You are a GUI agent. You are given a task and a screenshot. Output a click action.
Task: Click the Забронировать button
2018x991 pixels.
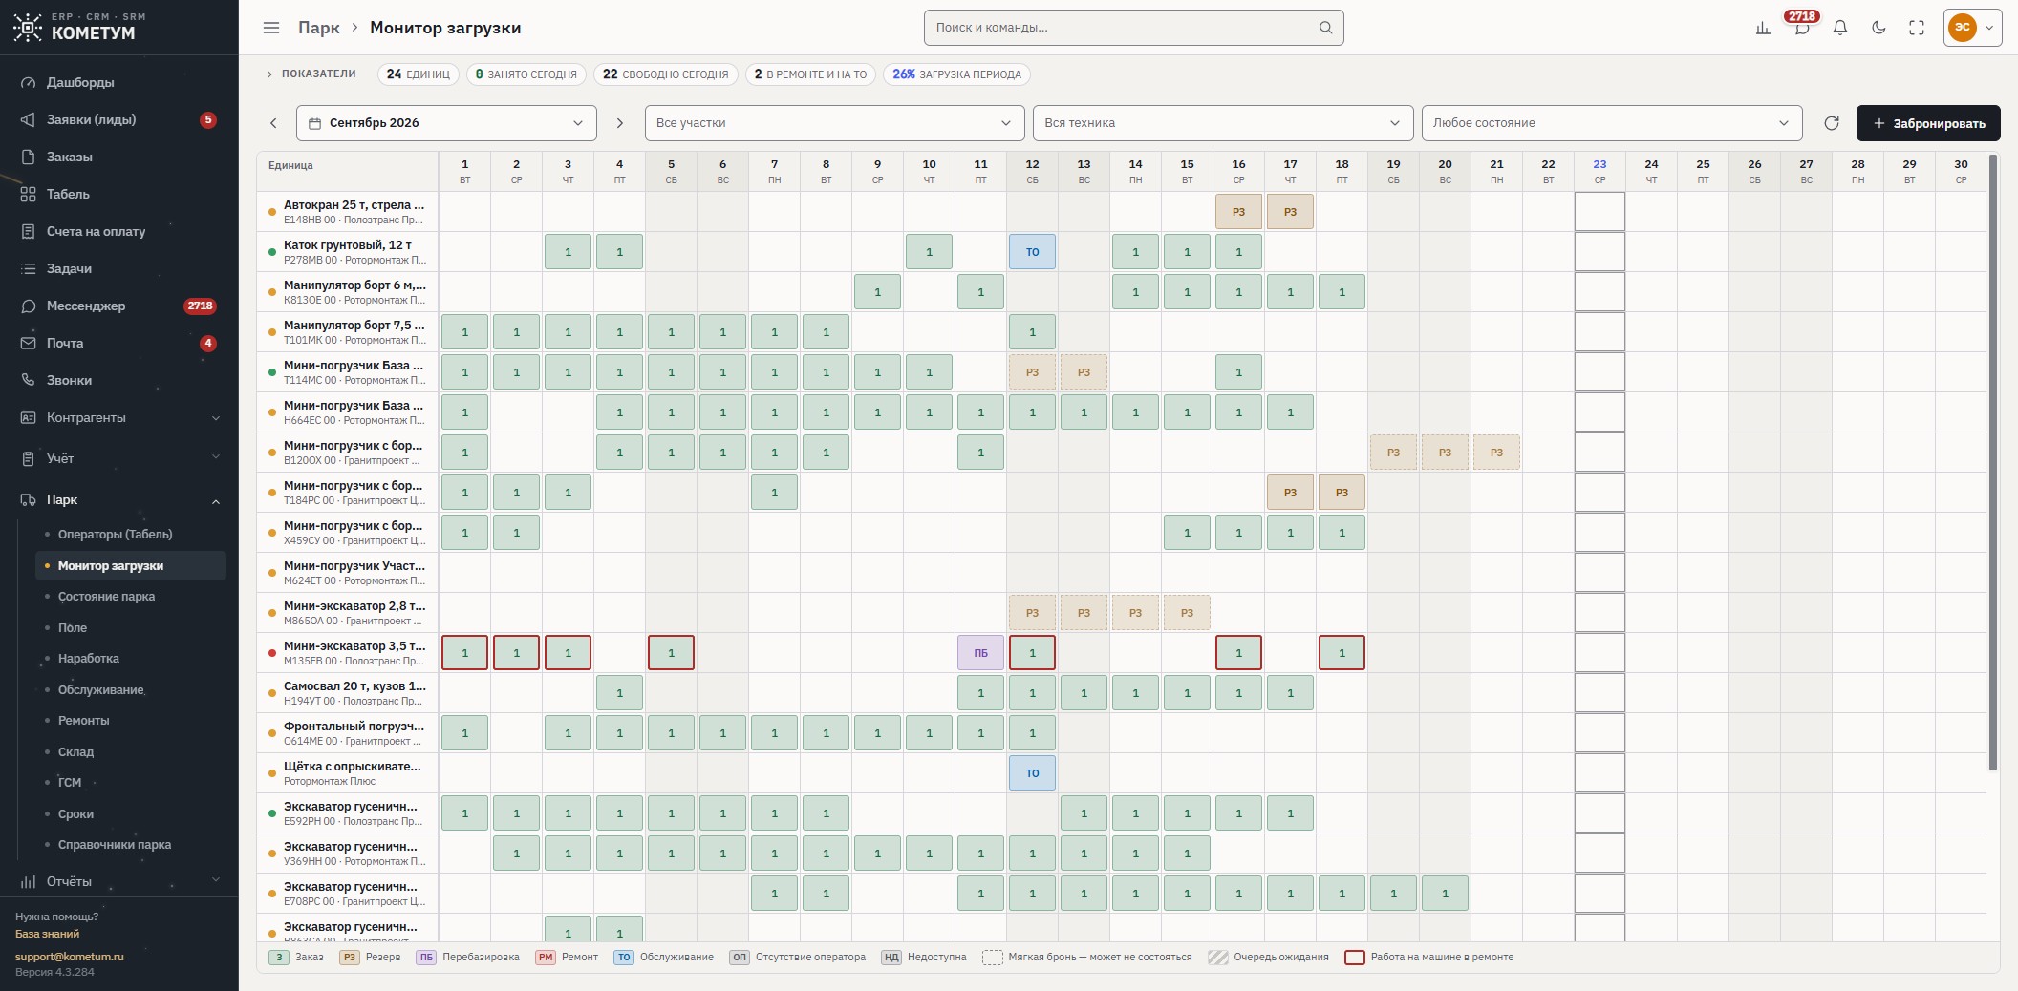coord(1928,123)
